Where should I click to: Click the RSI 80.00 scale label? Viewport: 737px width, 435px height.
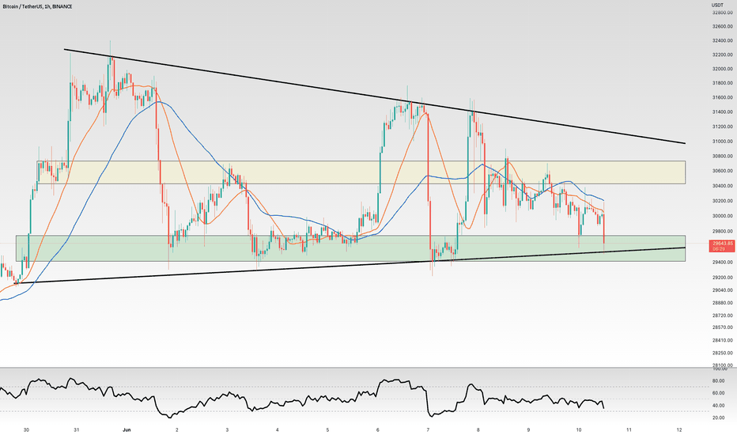[718, 381]
